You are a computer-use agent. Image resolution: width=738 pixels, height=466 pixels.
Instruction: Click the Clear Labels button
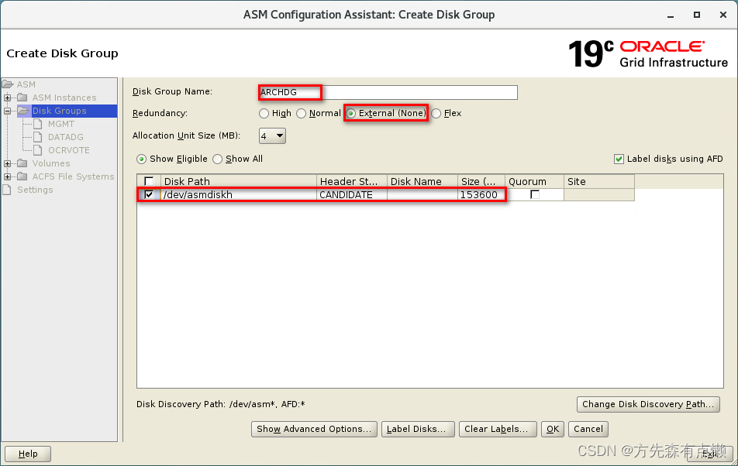[498, 429]
